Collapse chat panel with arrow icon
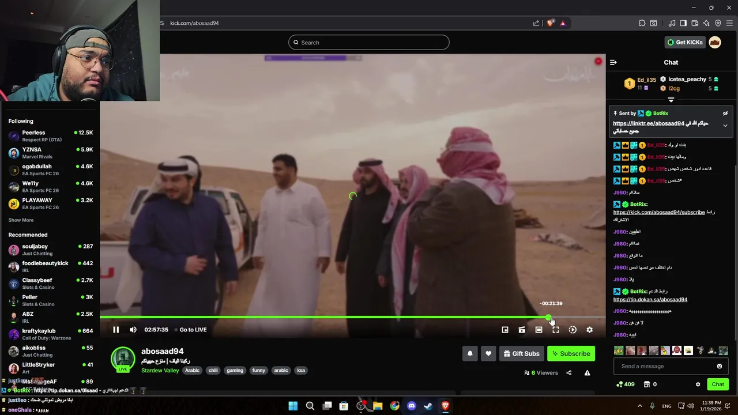This screenshot has height=415, width=738. (x=613, y=62)
